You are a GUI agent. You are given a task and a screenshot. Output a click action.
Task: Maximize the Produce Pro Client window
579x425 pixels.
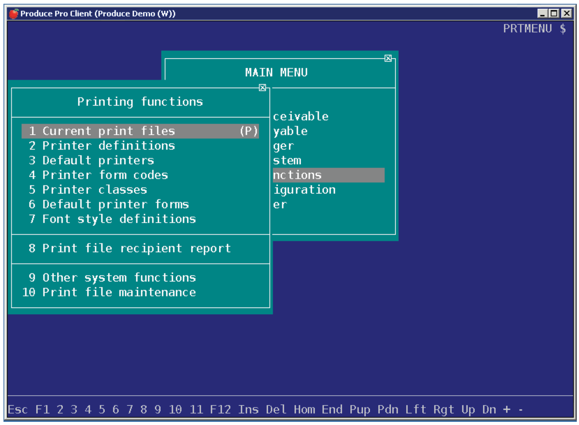click(x=554, y=14)
